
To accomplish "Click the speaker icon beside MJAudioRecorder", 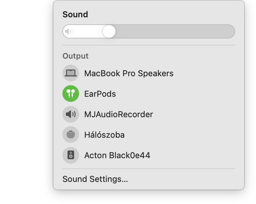I will pyautogui.click(x=71, y=114).
